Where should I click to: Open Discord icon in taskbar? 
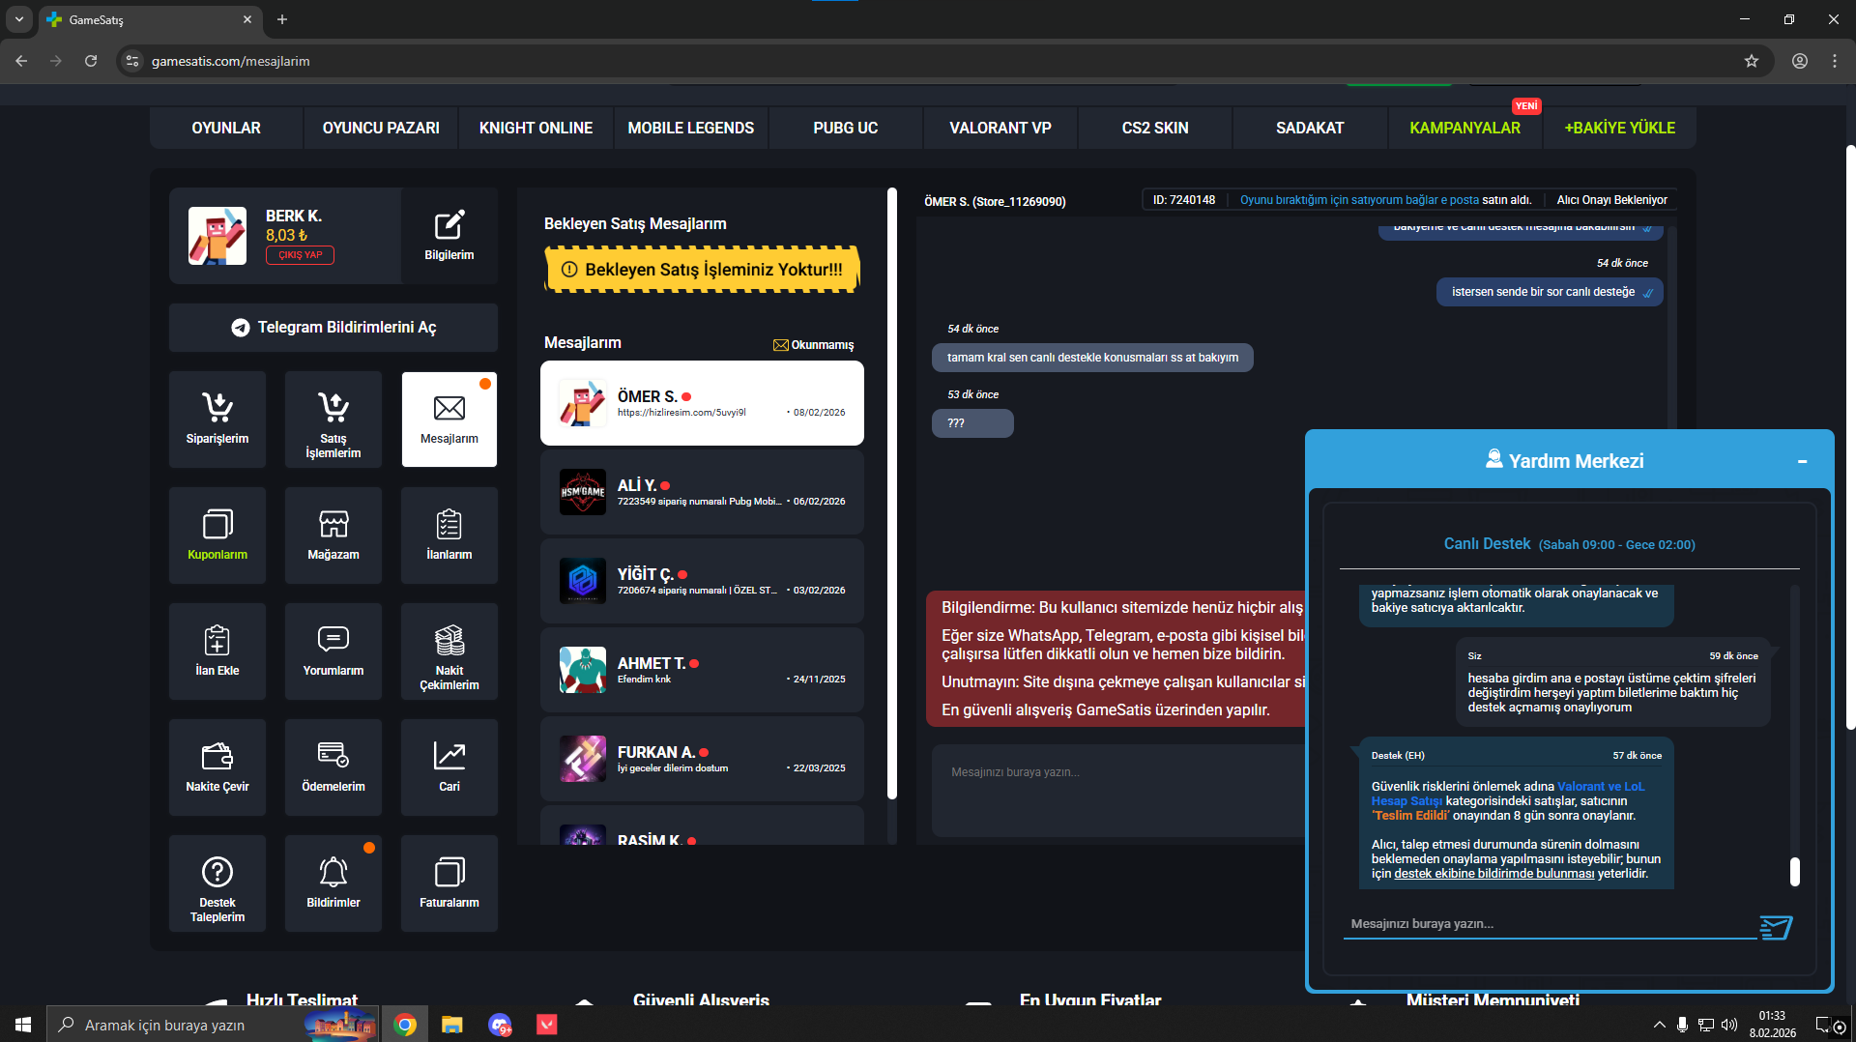500,1025
